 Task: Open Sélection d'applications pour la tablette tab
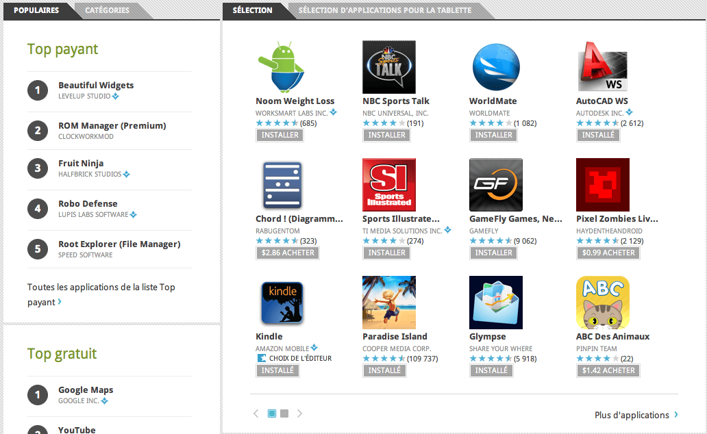coord(384,10)
